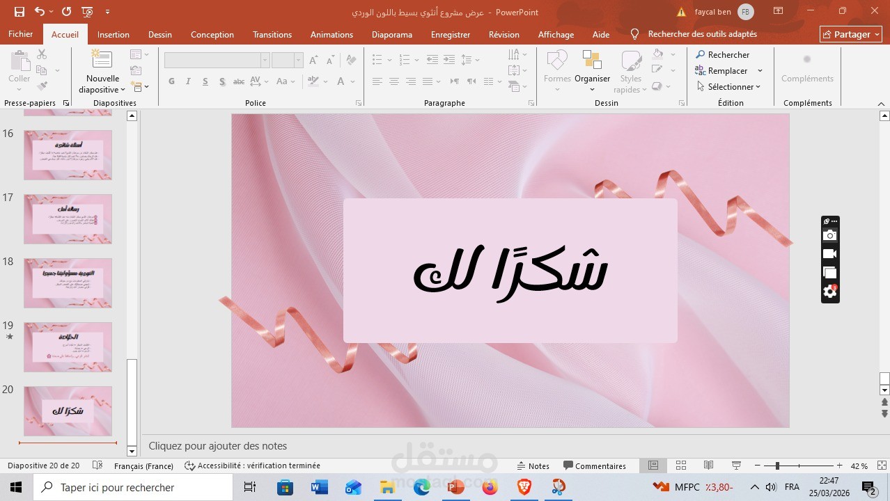Open the Sélectionner dropdown
Viewport: 890px width, 501px height.
[x=728, y=86]
